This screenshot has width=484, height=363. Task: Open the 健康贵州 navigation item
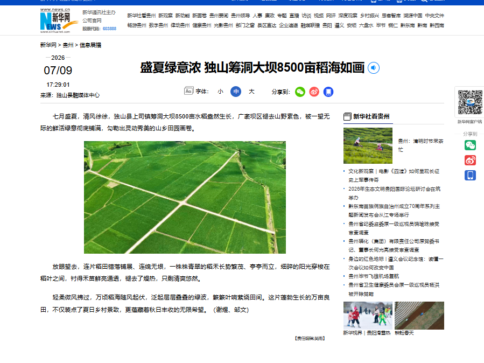[202, 25]
